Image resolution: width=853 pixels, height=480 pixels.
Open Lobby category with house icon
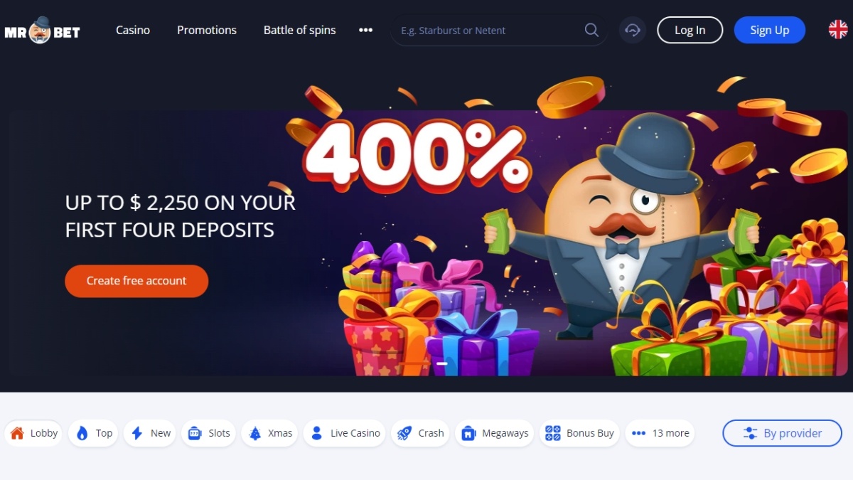(x=34, y=433)
